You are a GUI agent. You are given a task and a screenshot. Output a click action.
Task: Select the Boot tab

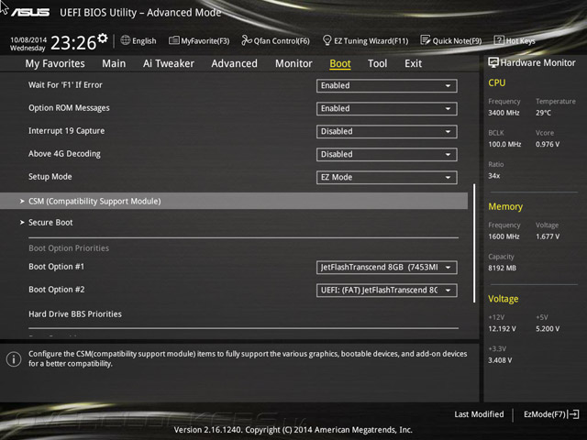tap(340, 63)
